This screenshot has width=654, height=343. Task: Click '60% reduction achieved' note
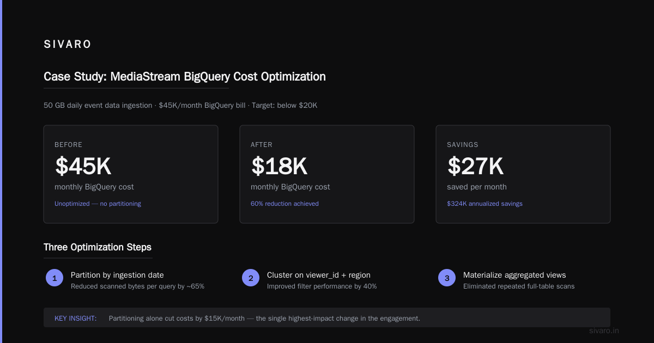click(x=284, y=204)
